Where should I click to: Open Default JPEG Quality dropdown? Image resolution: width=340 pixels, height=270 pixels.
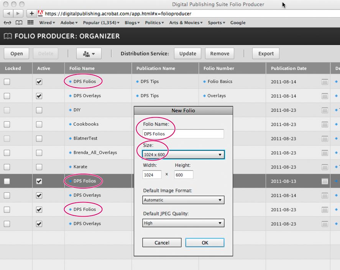(x=183, y=223)
